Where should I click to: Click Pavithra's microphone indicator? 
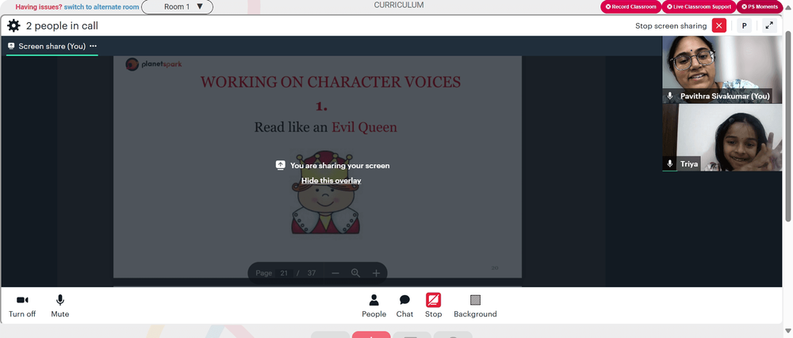(670, 96)
